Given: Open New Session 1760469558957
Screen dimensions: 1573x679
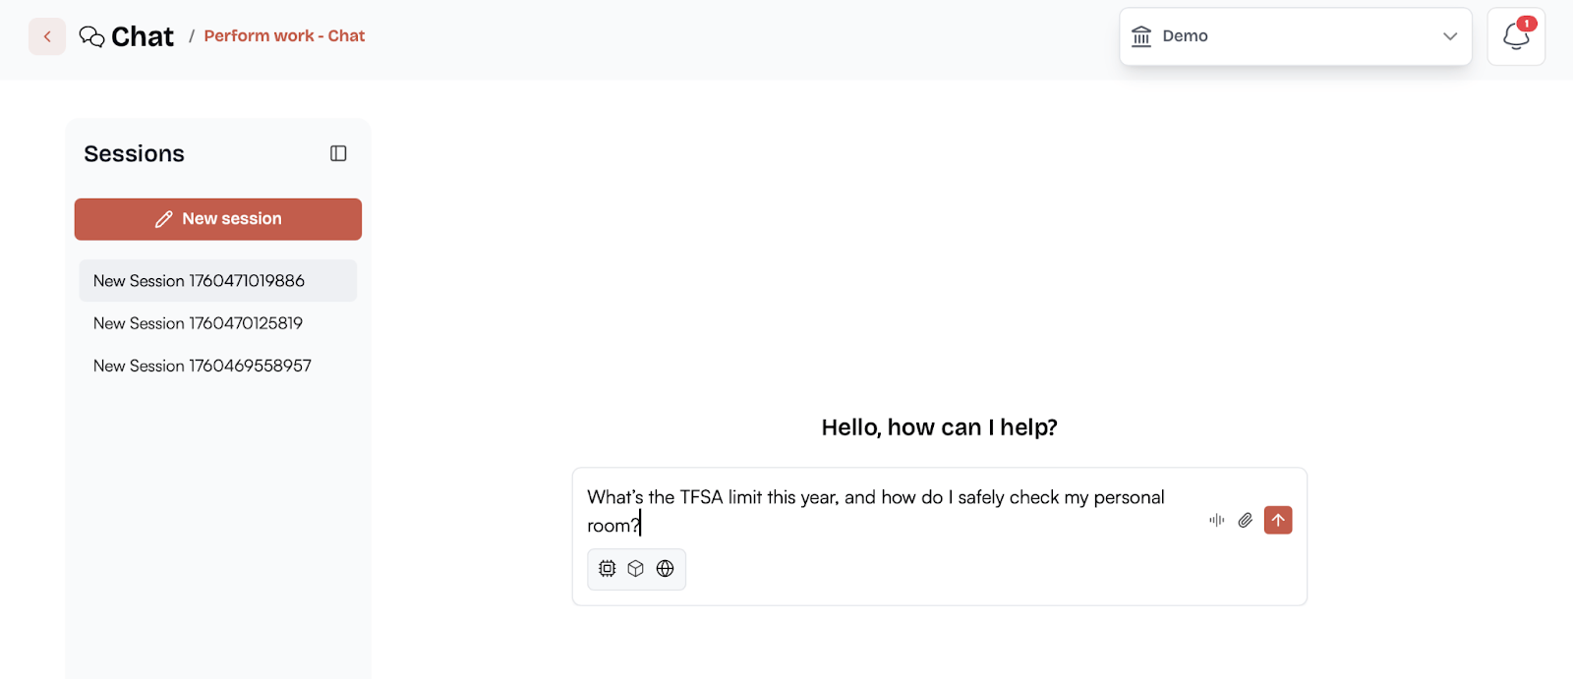Looking at the screenshot, I should coord(218,366).
